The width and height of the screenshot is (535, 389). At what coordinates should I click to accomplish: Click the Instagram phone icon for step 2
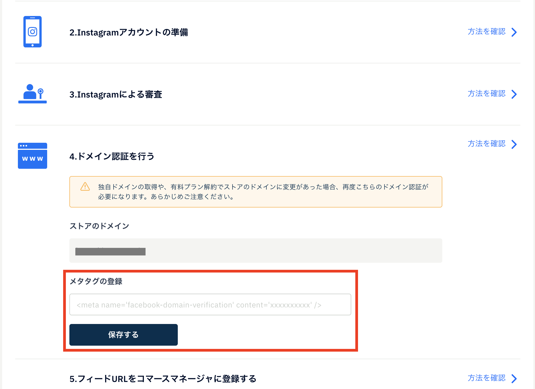pos(33,32)
